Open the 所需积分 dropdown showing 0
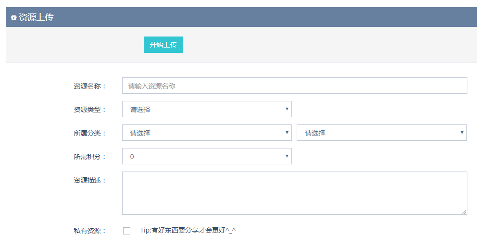The width and height of the screenshot is (477, 246). point(207,156)
